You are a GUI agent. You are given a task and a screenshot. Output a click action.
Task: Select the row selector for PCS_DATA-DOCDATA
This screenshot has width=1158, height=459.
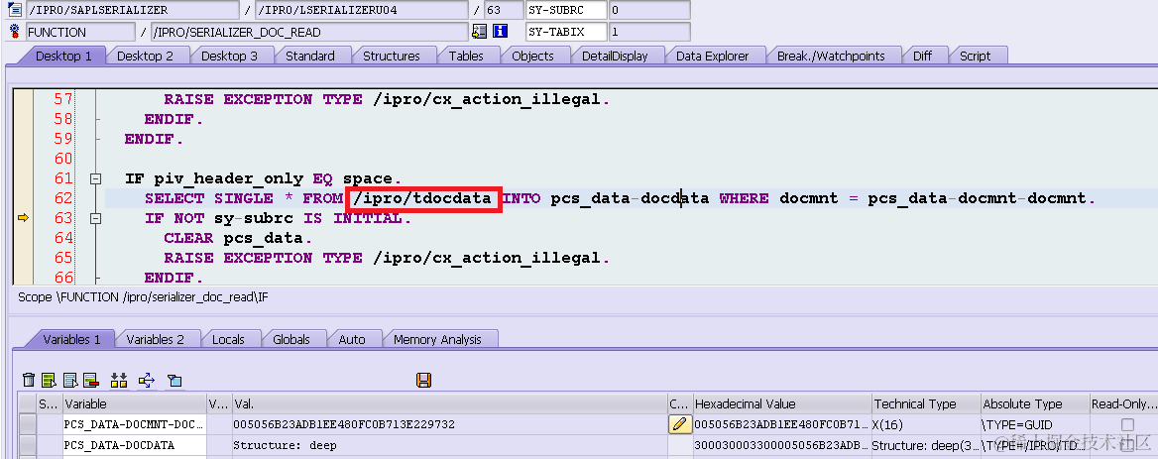tap(28, 445)
